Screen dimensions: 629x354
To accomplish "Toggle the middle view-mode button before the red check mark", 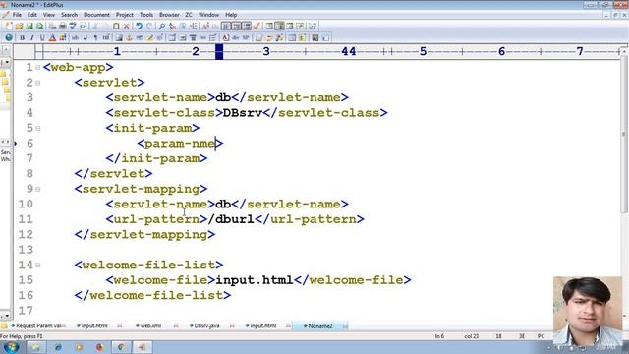I will coord(236,27).
